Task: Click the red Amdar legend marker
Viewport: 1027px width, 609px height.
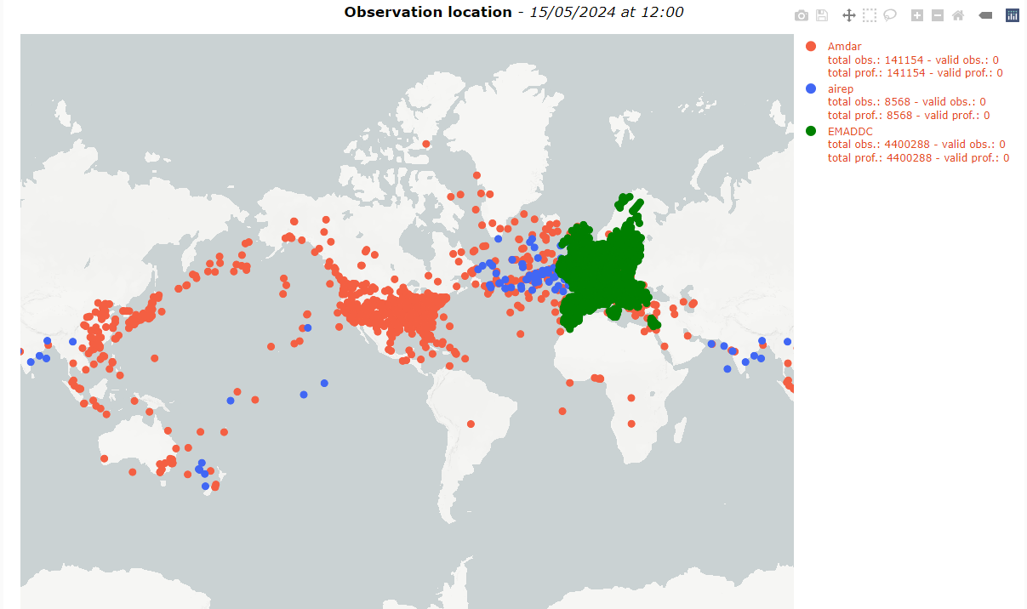Action: (811, 46)
